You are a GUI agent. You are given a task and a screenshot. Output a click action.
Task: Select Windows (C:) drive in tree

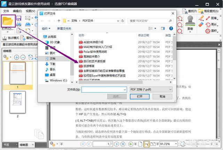(x=56, y=80)
